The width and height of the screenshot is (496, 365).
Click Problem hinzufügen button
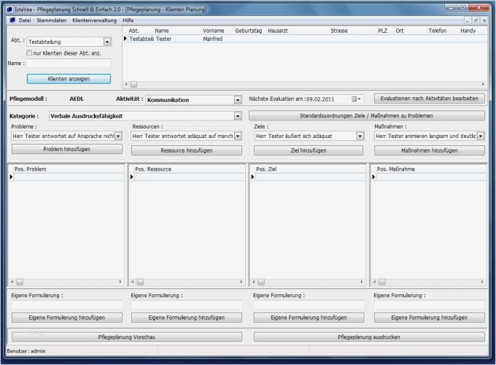click(66, 150)
